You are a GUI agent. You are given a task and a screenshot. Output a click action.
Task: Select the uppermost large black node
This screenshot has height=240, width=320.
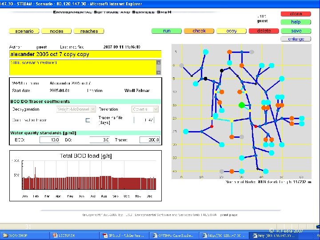(222, 71)
